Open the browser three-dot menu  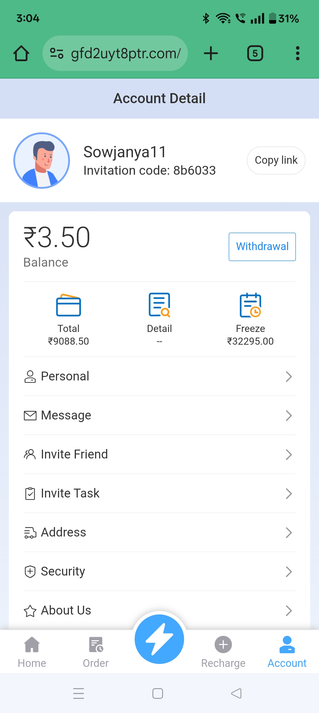pos(297,54)
